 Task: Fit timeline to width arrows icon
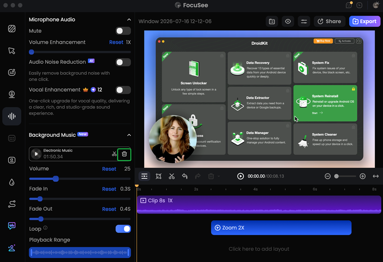tap(376, 176)
